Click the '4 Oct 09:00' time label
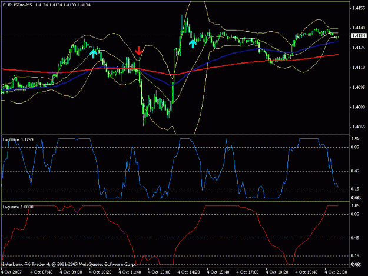 click(x=71, y=272)
